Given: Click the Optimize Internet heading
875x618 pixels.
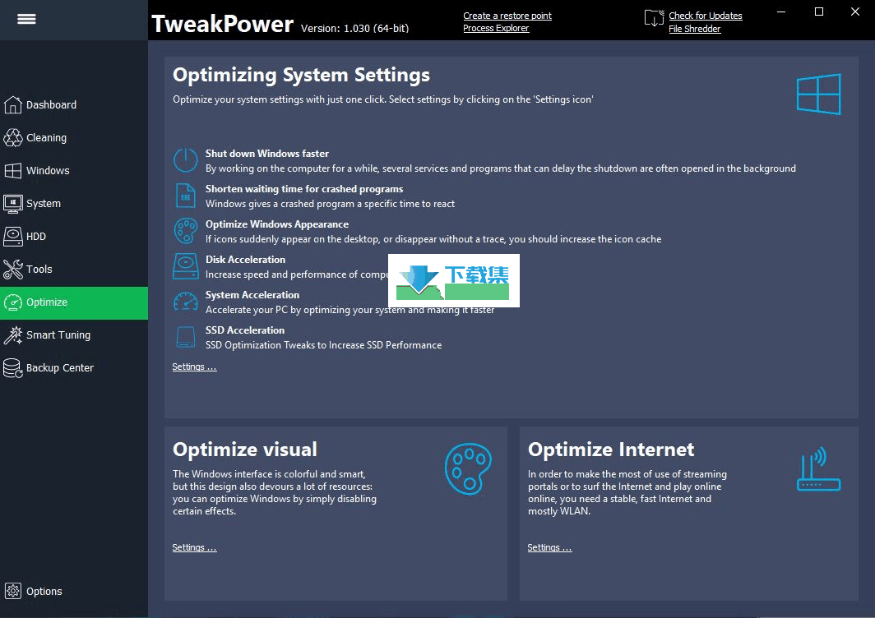Looking at the screenshot, I should 611,450.
